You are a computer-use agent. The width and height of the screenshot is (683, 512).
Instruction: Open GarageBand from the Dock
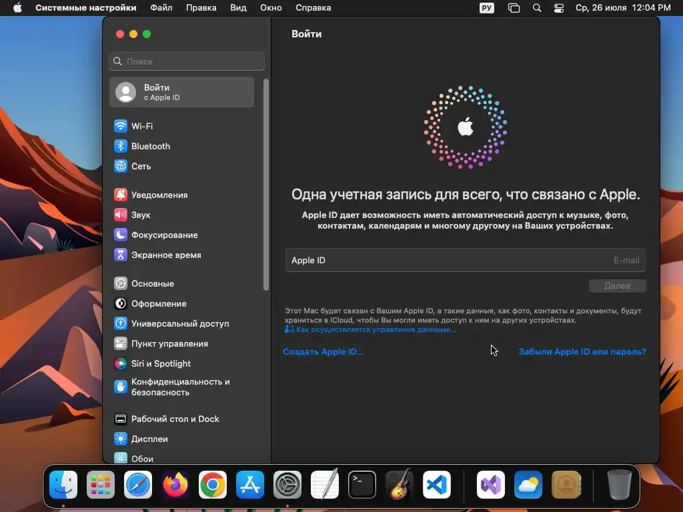point(400,485)
